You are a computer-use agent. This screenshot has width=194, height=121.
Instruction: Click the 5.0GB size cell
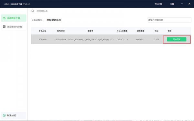coord(156,39)
